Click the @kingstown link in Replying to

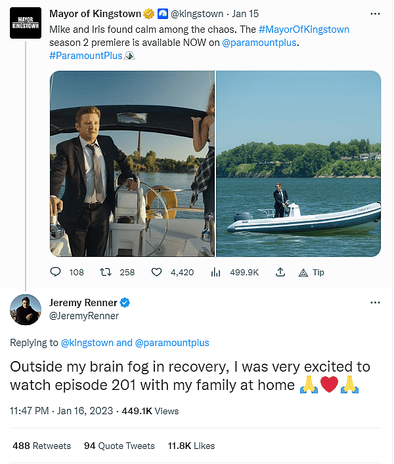pos(87,342)
